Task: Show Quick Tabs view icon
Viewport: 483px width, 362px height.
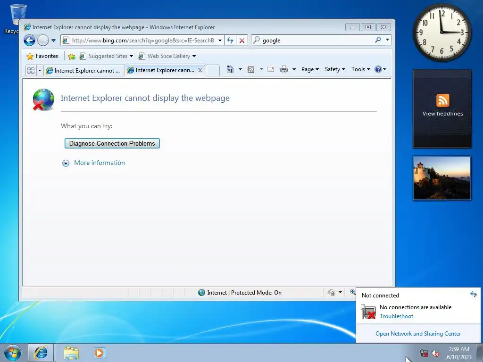Action: click(x=31, y=71)
